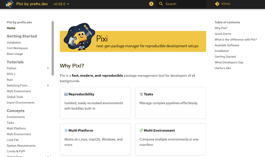This screenshot has height=157, width=265.
Task: Jump to What Developers Say section
Action: (x=229, y=62)
